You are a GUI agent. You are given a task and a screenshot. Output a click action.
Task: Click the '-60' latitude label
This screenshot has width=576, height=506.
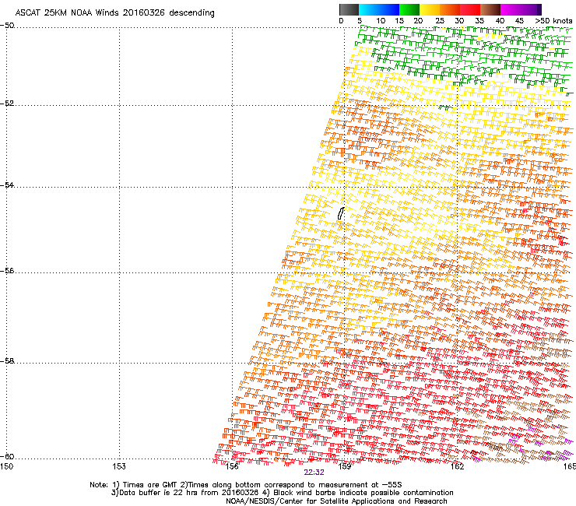[7, 456]
